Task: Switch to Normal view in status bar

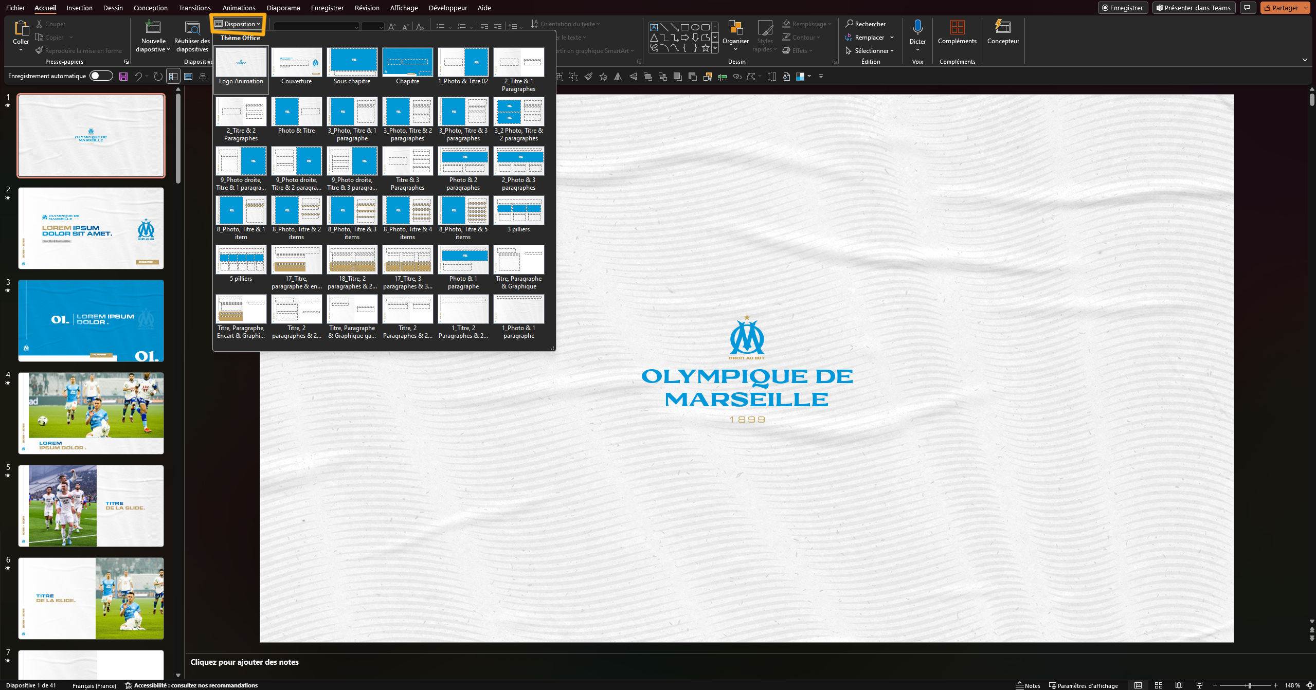Action: tap(1138, 685)
